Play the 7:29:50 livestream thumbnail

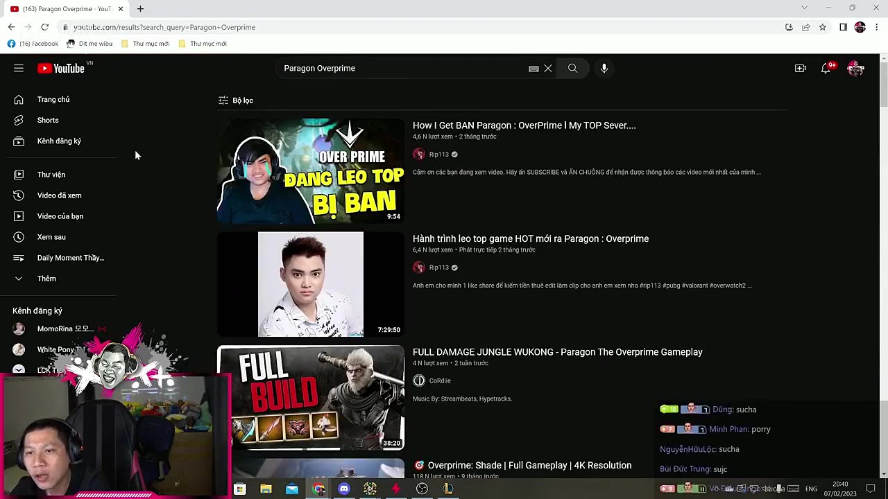(310, 284)
